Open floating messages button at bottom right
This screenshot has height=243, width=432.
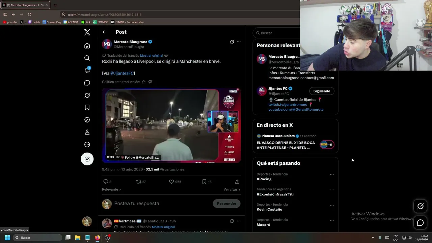[x=421, y=223]
